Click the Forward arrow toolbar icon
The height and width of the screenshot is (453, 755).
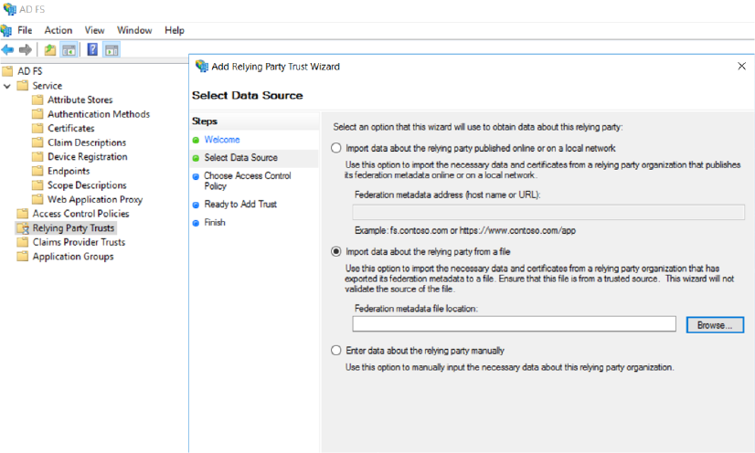coord(25,49)
